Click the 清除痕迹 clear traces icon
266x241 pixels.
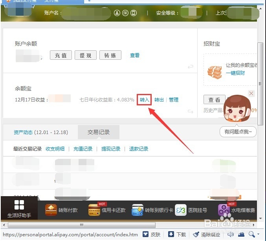click(196, 235)
